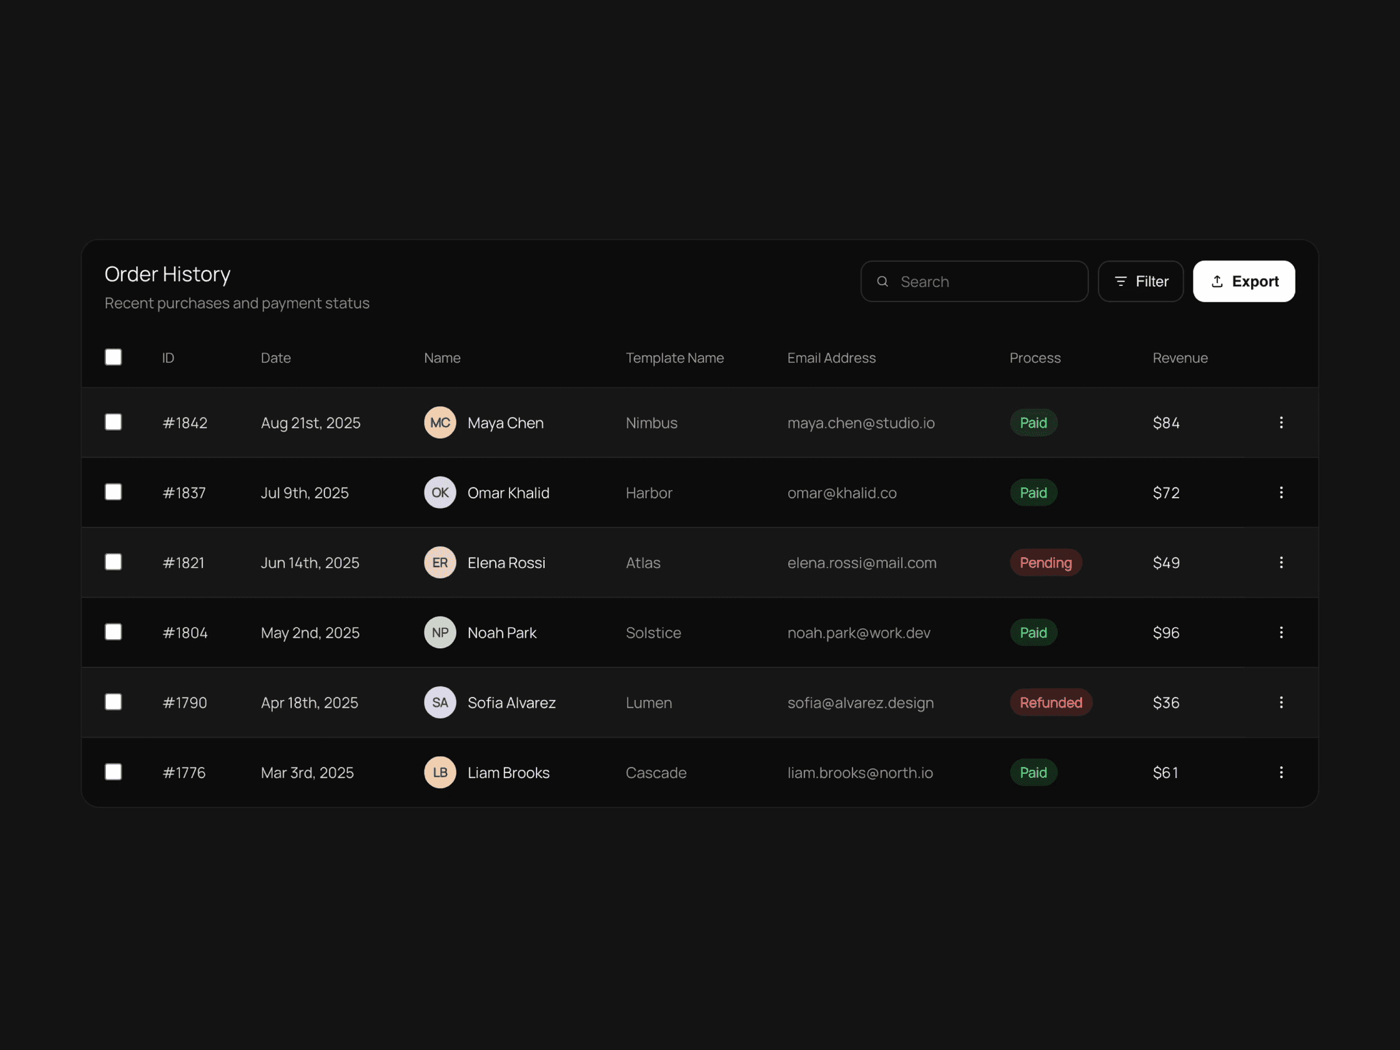
Task: Click the ID column header
Action: 168,358
